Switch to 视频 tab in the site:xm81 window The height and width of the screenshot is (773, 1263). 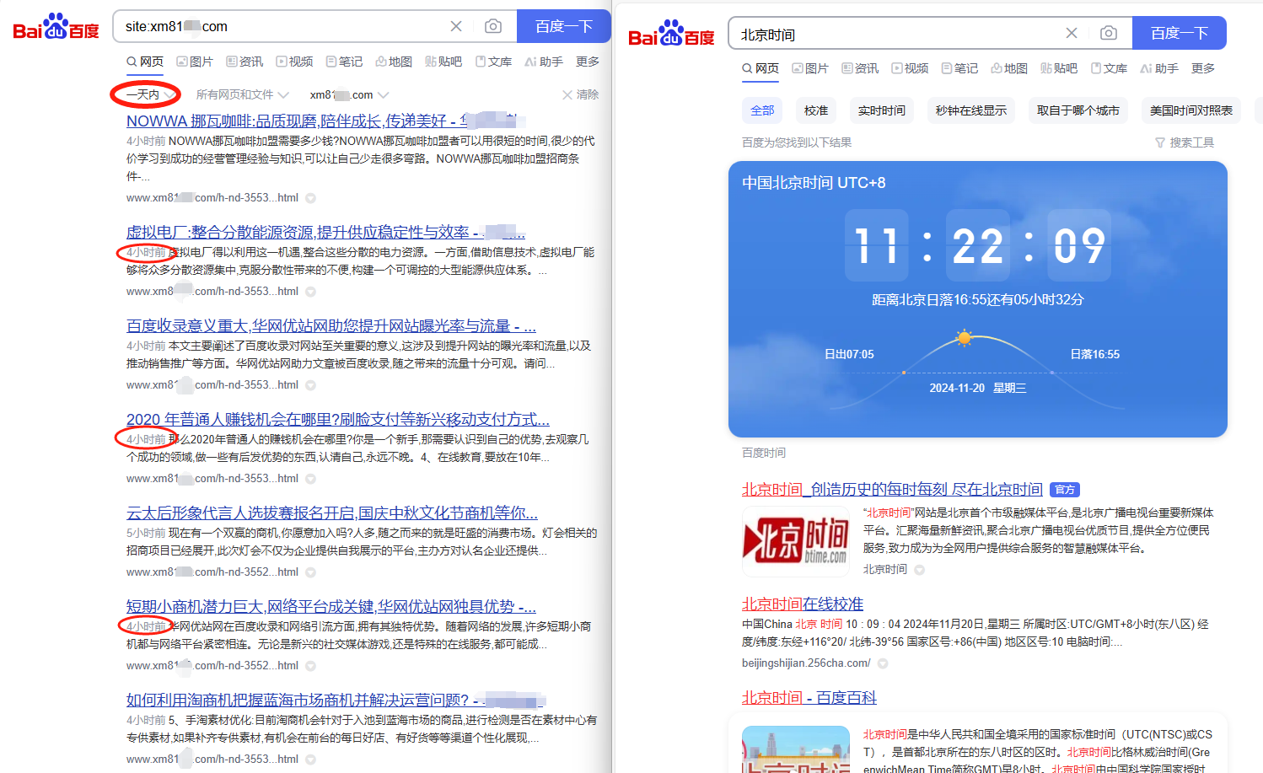(x=294, y=62)
